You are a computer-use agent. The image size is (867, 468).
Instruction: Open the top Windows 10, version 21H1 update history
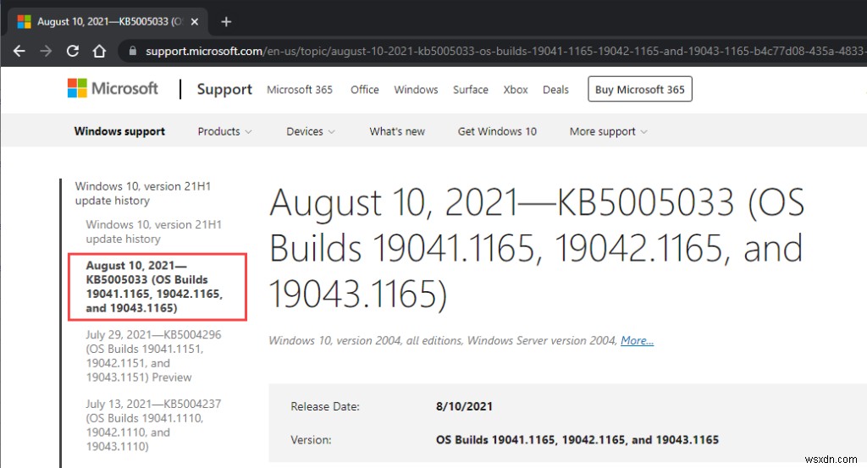tap(142, 194)
